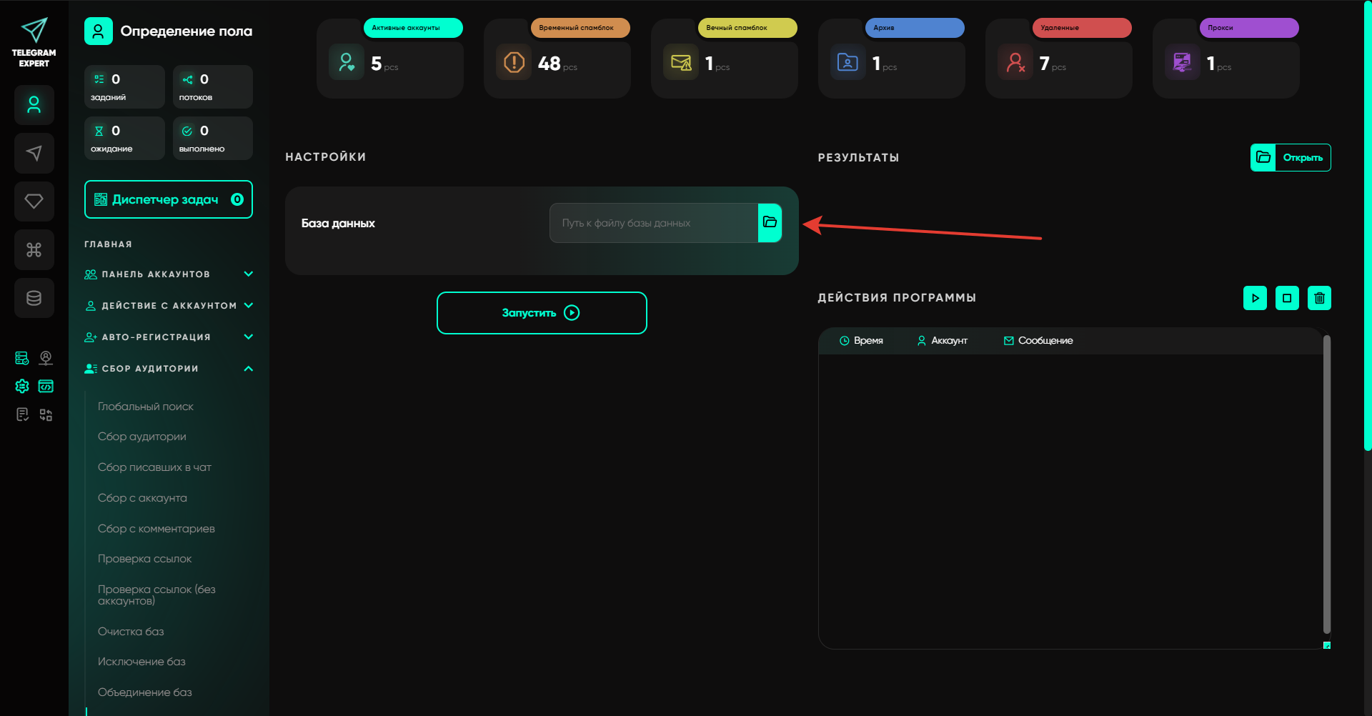
Task: Click the database file path input field
Action: coord(653,223)
